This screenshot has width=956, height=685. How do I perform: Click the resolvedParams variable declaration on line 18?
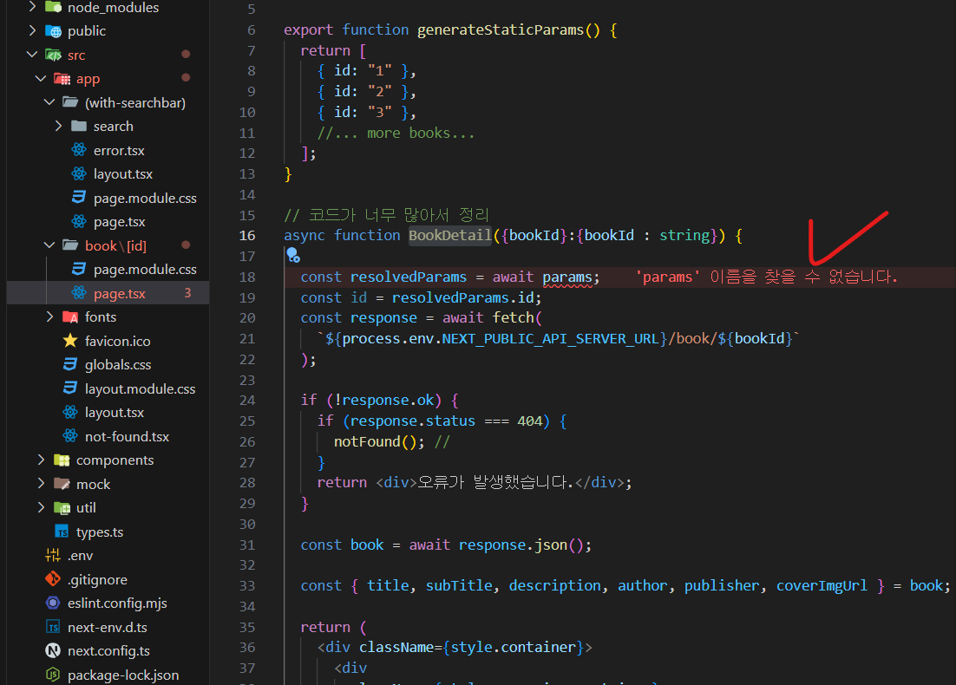[x=409, y=277]
